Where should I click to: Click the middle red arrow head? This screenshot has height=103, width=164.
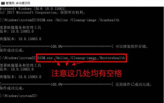tap(67, 64)
